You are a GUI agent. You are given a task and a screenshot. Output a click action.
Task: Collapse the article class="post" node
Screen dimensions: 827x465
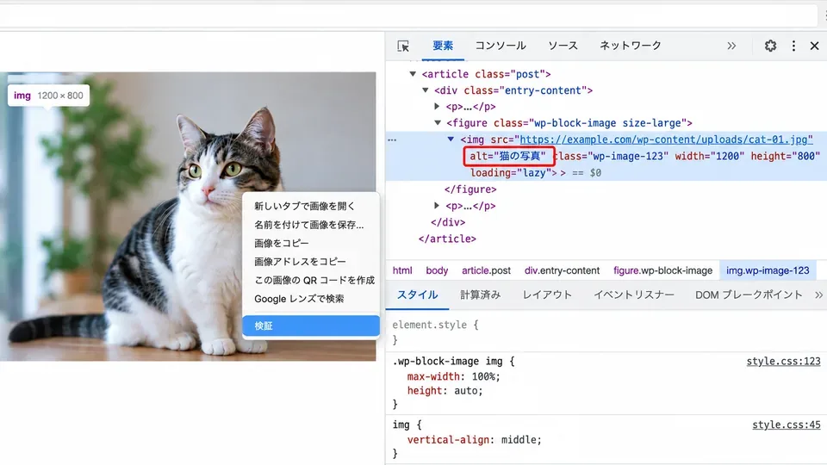[413, 74]
